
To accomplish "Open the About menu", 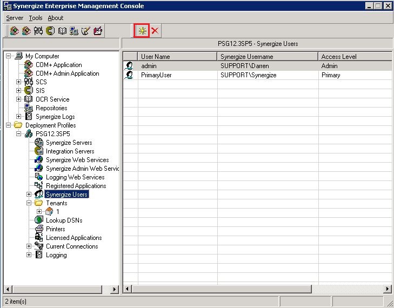I will (56, 18).
